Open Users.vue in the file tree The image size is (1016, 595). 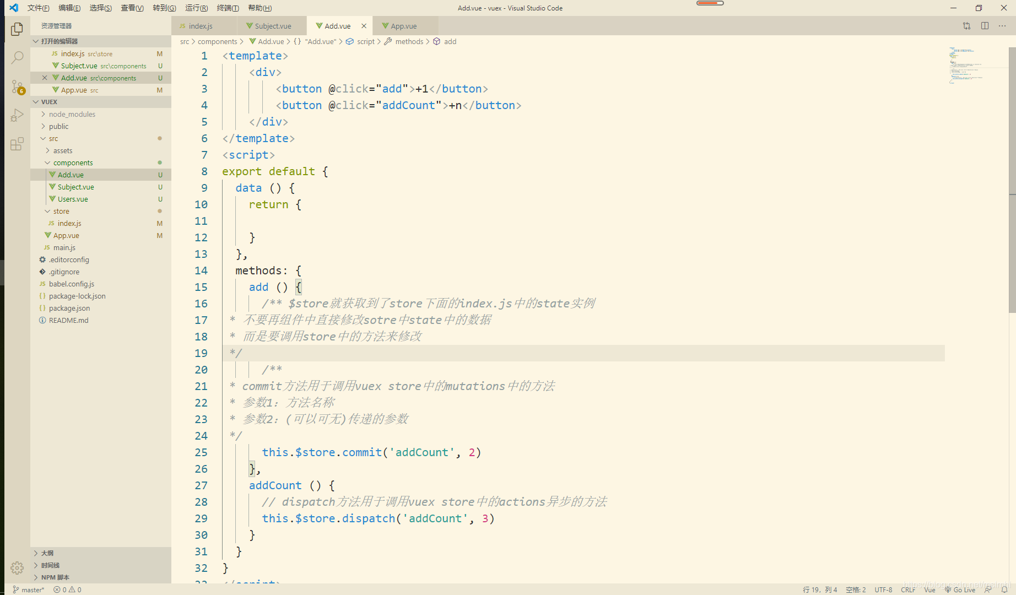click(x=101, y=199)
